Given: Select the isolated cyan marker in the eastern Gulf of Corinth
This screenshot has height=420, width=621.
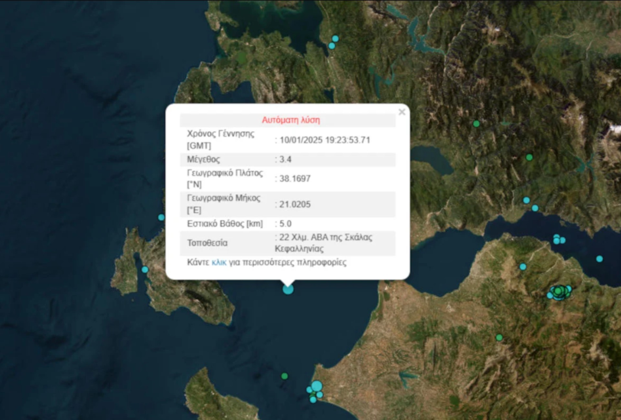Looking at the screenshot, I should coord(599,259).
